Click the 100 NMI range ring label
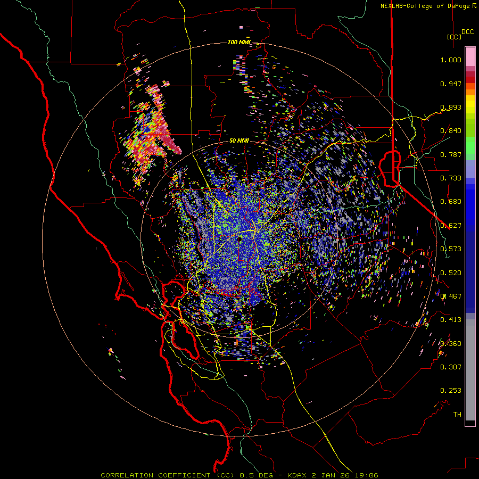 click(239, 42)
